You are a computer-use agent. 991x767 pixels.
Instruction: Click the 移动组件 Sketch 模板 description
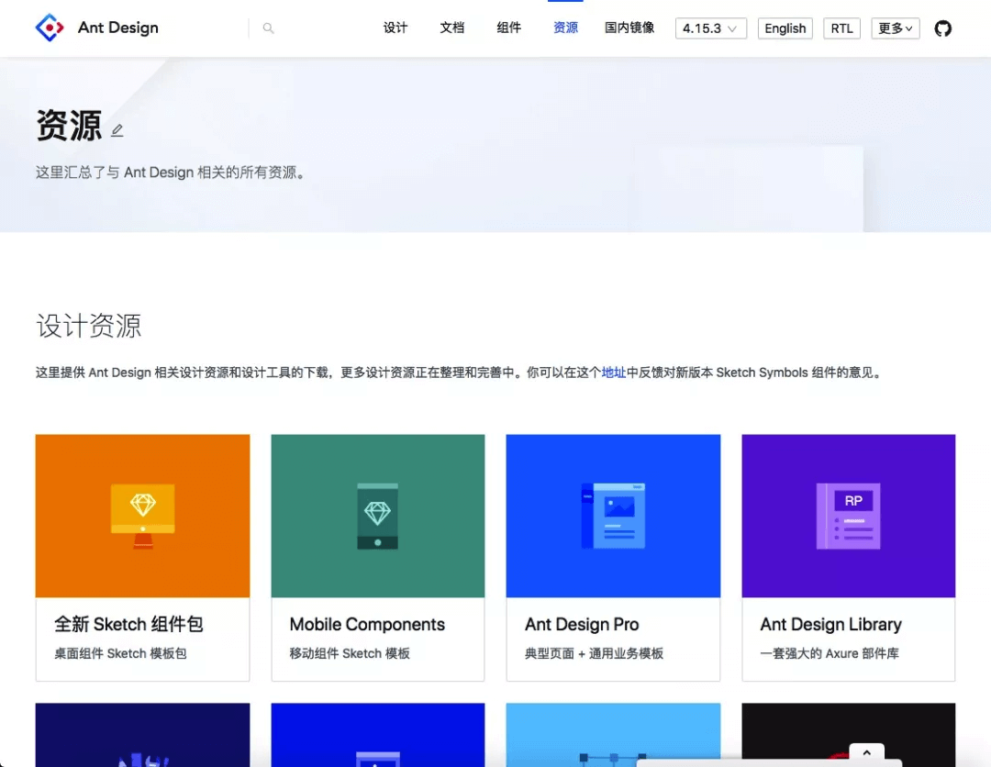click(x=350, y=653)
